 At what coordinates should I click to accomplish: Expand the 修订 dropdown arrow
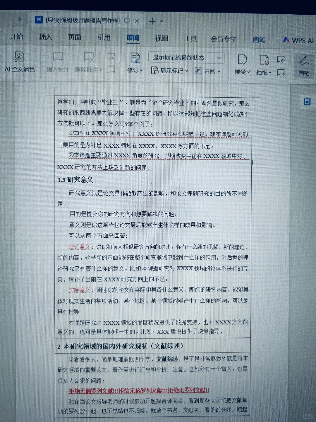[x=142, y=70]
